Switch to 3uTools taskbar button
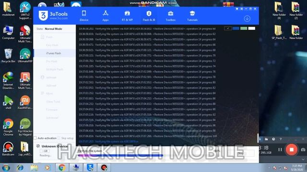This screenshot has width=307, height=172. pos(90,168)
